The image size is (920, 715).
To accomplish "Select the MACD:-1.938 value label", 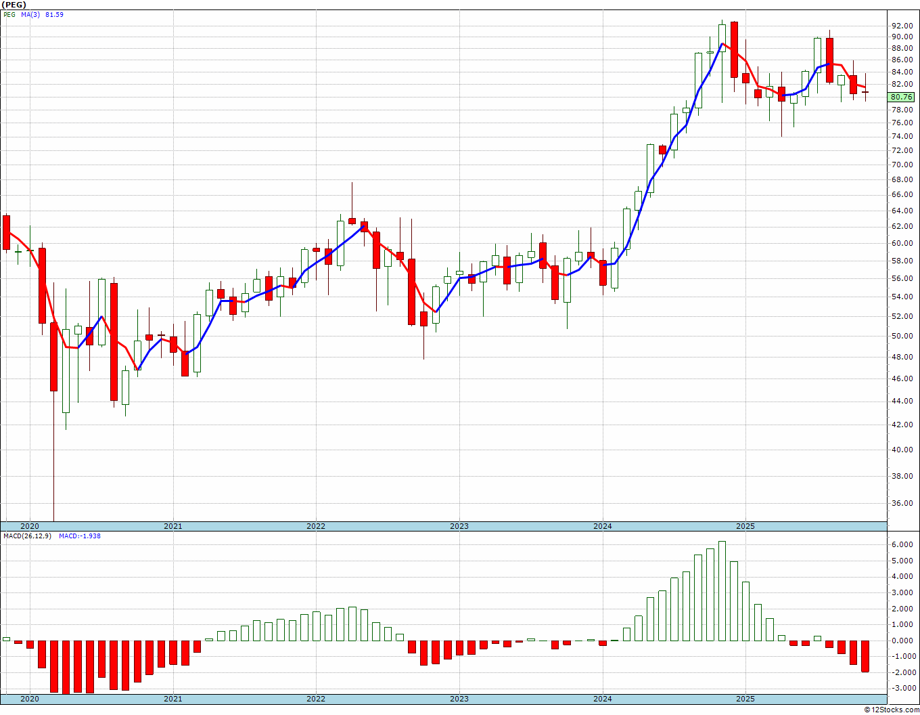I will (80, 536).
